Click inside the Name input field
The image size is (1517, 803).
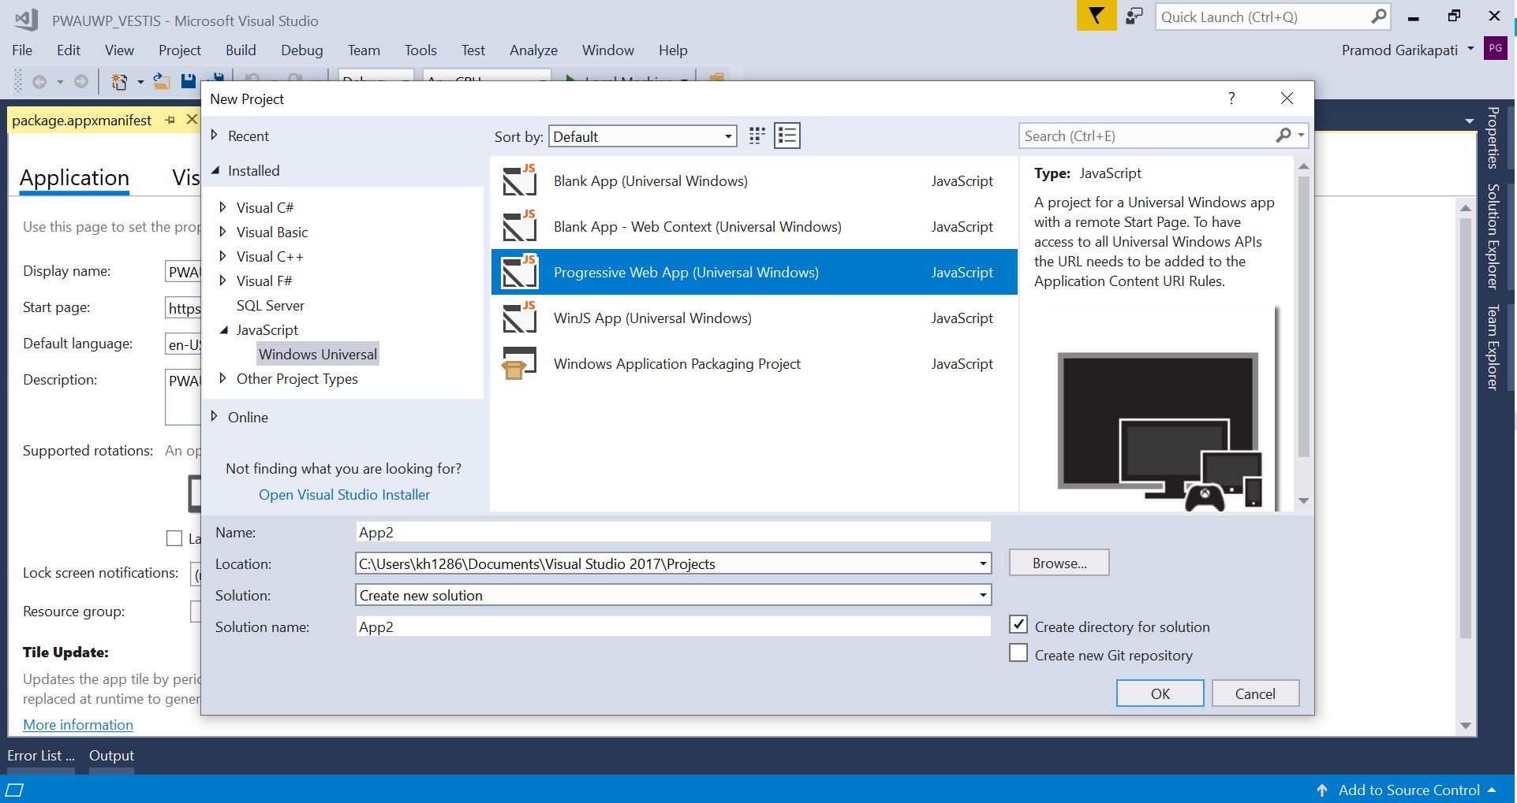click(671, 532)
